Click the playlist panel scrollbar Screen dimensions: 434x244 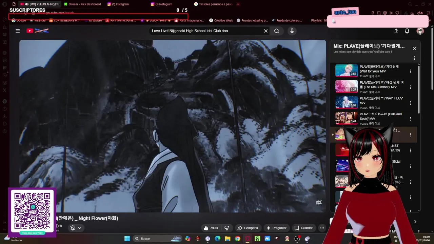point(419,90)
